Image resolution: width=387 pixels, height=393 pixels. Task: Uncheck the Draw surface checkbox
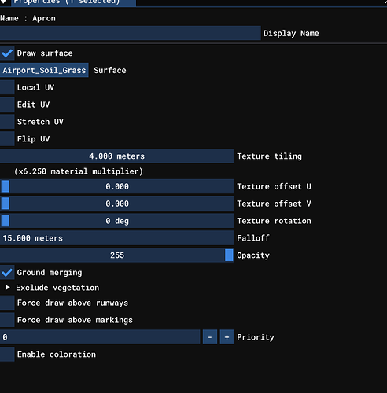[x=7, y=53]
